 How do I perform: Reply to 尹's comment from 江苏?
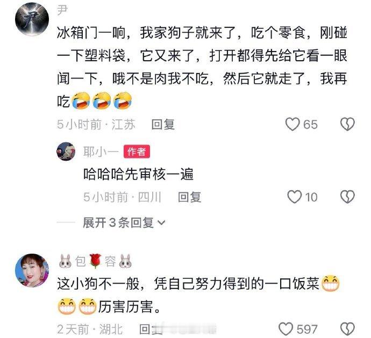(x=163, y=125)
